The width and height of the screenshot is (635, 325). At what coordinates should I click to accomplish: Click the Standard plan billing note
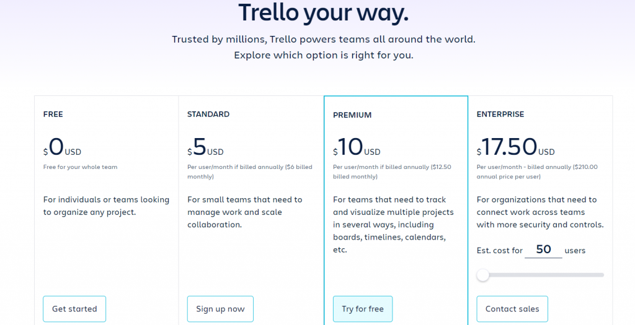(250, 171)
